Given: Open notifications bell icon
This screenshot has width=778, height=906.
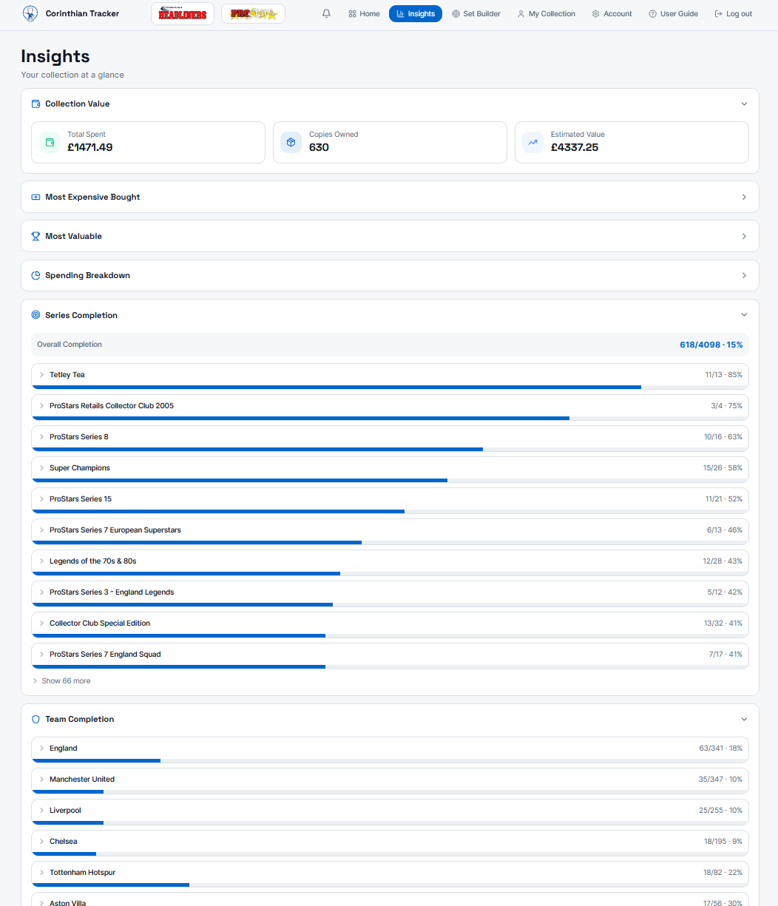Looking at the screenshot, I should pyautogui.click(x=327, y=13).
